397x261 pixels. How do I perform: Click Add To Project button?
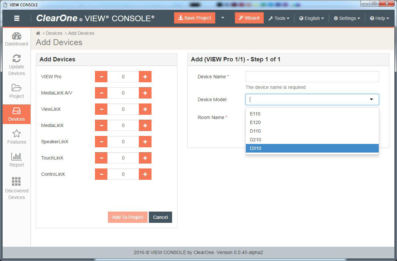128,217
